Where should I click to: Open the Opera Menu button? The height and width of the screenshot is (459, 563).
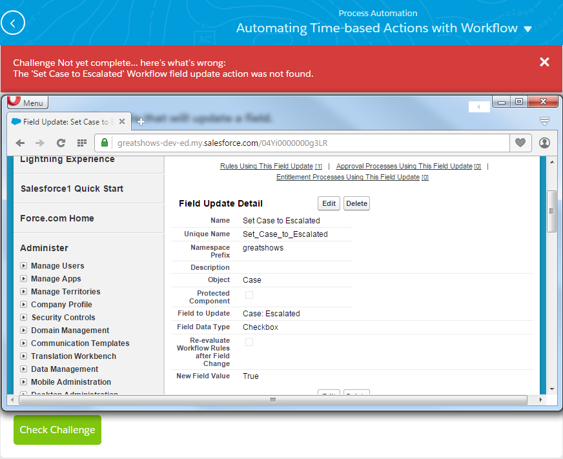point(28,103)
